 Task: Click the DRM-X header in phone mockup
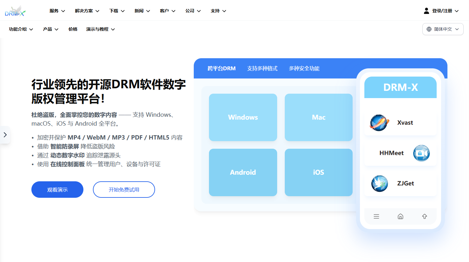[x=401, y=87]
